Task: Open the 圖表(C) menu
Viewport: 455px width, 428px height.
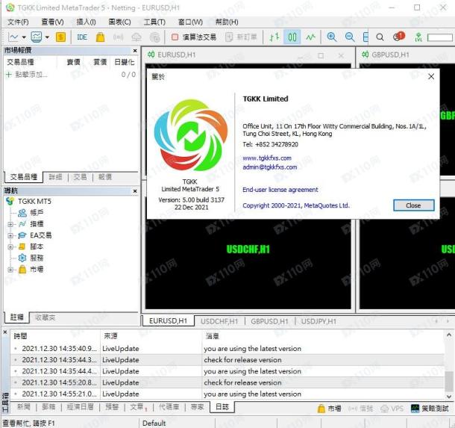Action: (x=119, y=22)
